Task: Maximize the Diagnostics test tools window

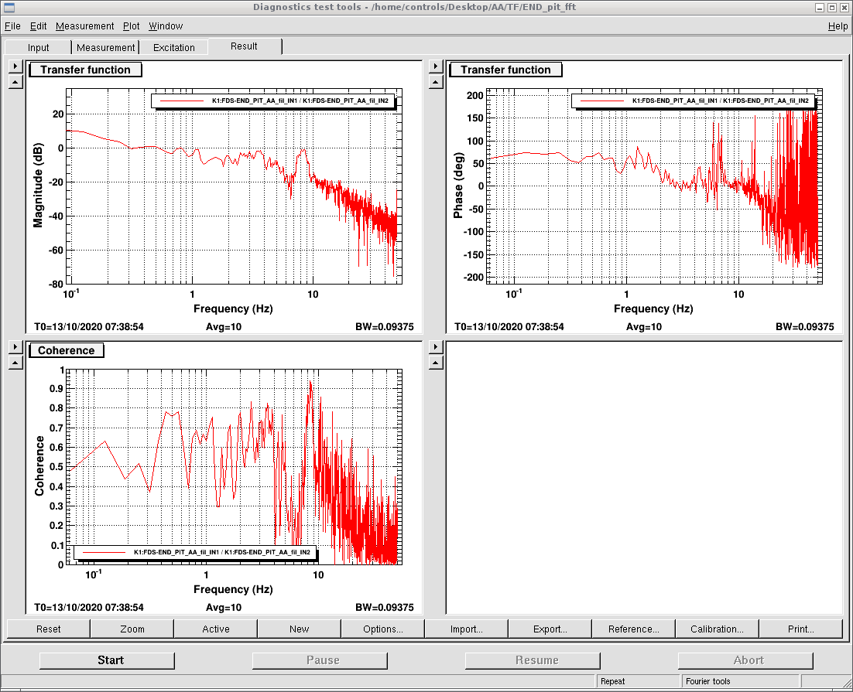Action: tap(832, 8)
